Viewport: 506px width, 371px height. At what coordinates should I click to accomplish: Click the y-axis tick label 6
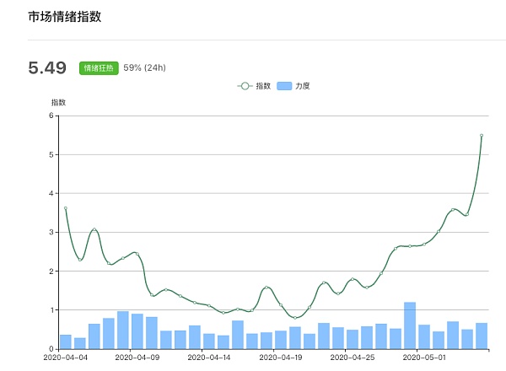[x=50, y=116]
